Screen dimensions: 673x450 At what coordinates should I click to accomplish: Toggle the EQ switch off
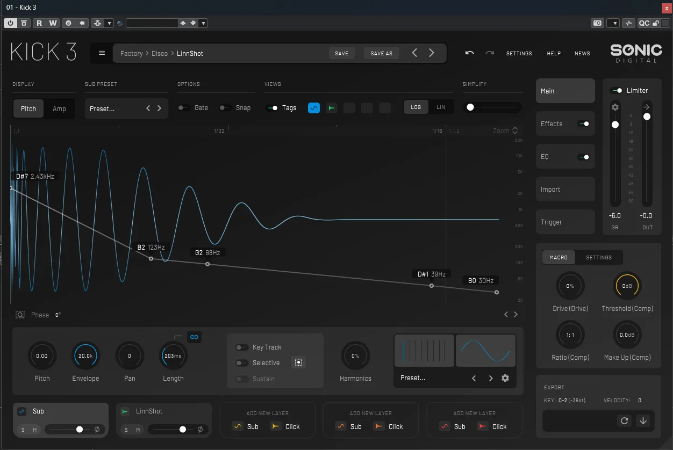(x=583, y=157)
